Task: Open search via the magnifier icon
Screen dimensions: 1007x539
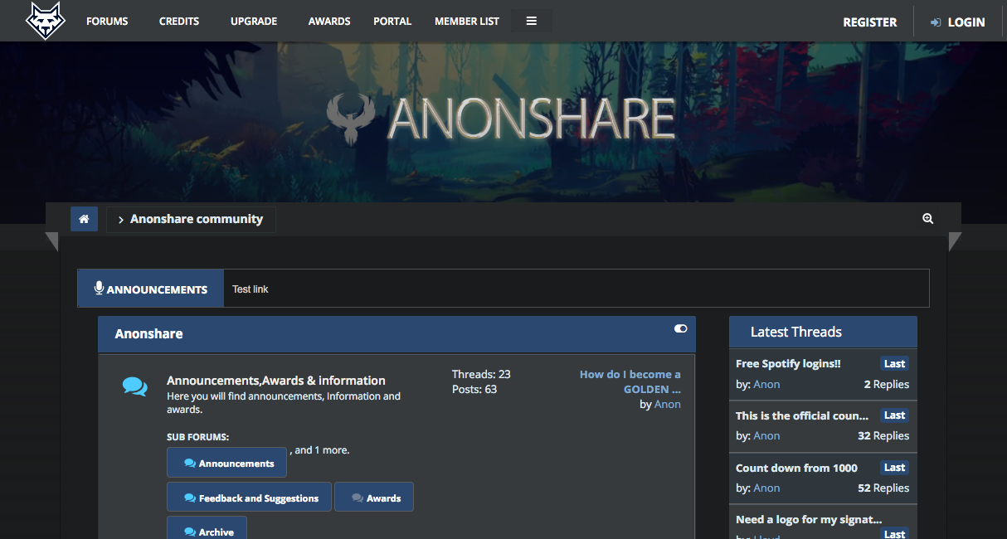Action: pos(927,219)
